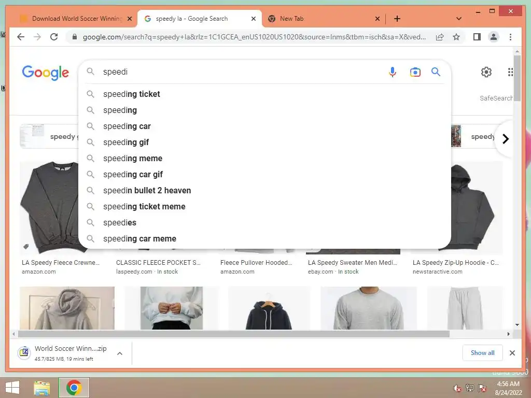Viewport: 531px width, 398px height.
Task: Choose suggestion speeding
Action: pos(264,110)
